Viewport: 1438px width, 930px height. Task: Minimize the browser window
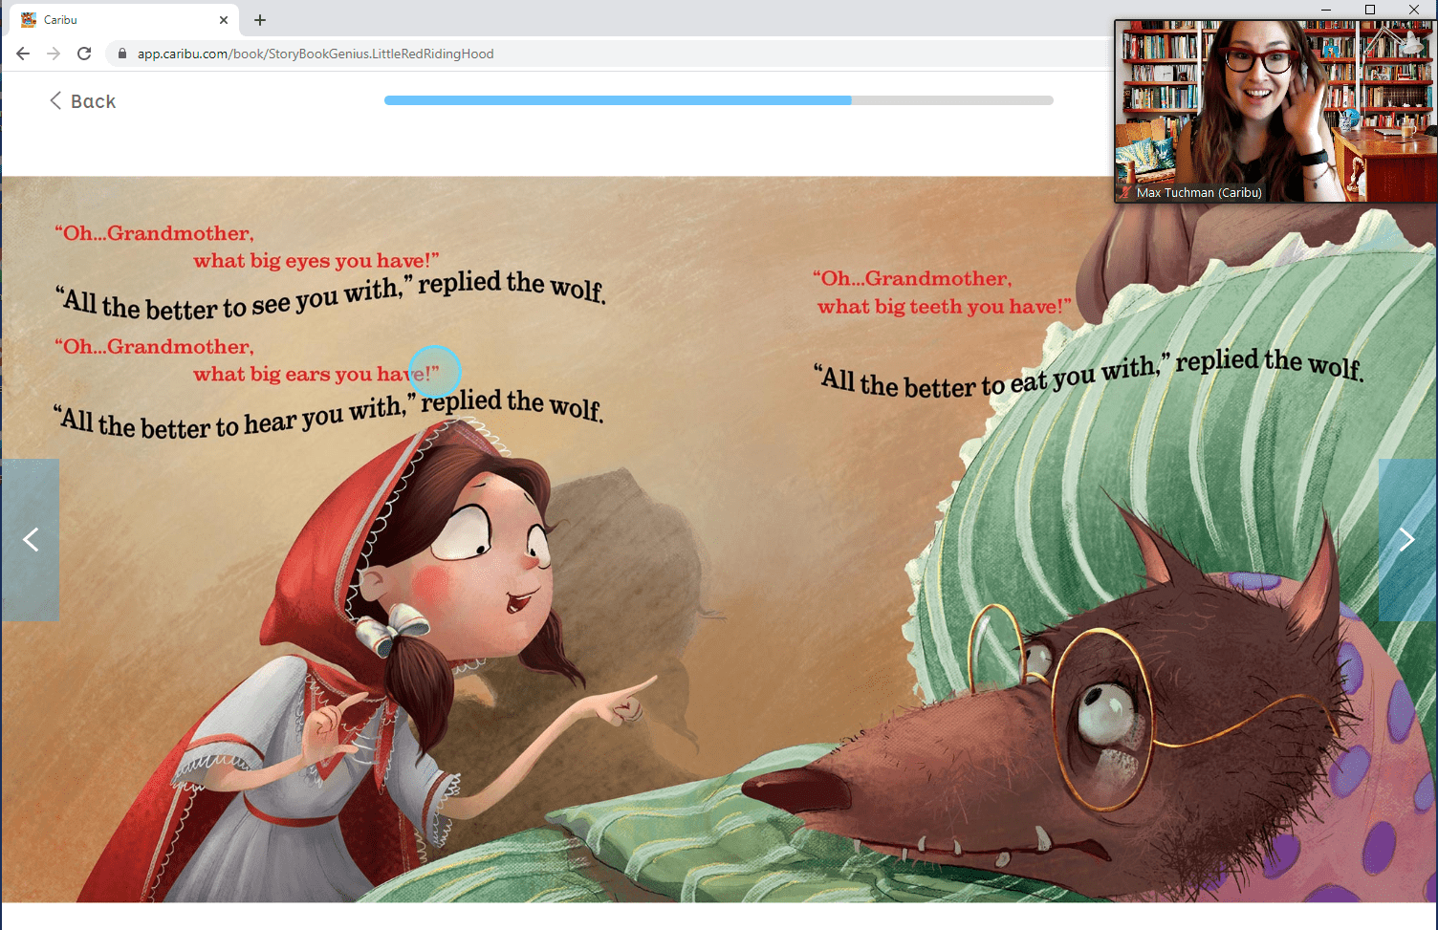[1326, 10]
